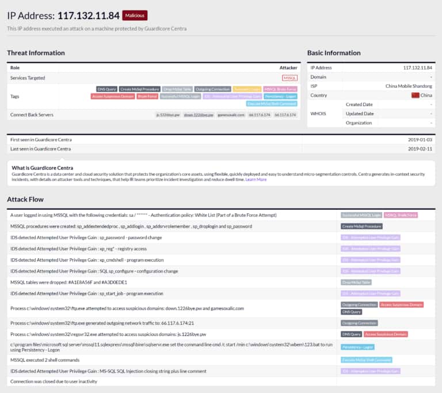Choose Outgoing Connection tag in Tags row
This screenshot has width=442, height=393.
click(x=213, y=89)
